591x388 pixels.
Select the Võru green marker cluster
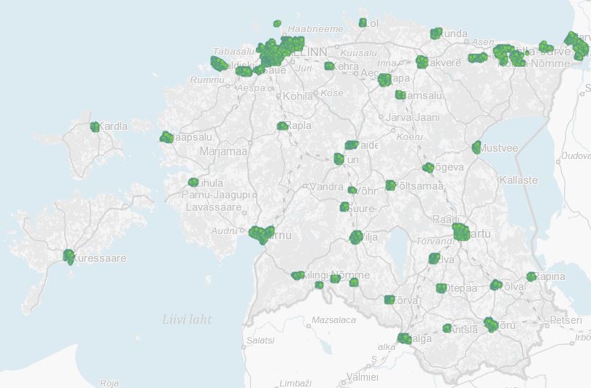click(x=491, y=324)
